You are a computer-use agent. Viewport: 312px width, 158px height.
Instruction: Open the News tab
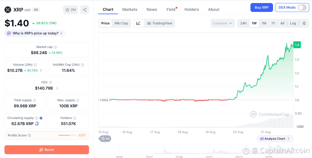point(152,9)
